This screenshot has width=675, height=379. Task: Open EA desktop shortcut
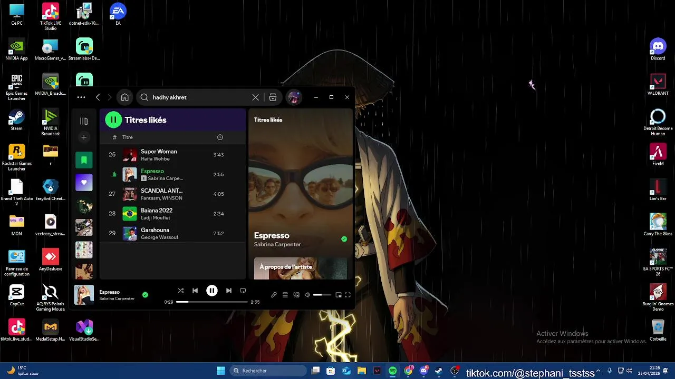point(118,14)
